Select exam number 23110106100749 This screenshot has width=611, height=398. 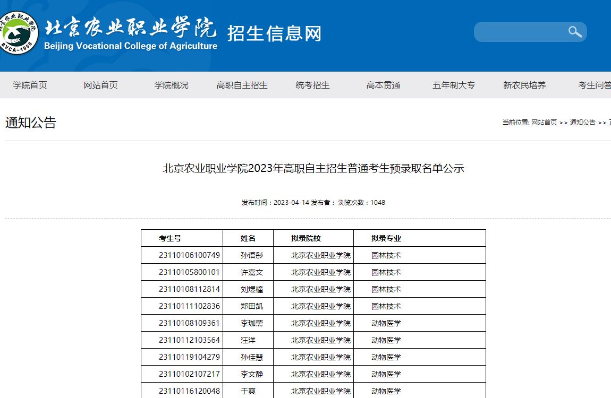click(189, 255)
